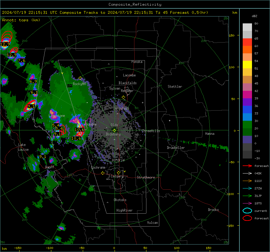Image resolution: width=270 pixels, height=252 pixels.
Task: Click the orange 111V arrow in the legend
Action: pos(247,181)
